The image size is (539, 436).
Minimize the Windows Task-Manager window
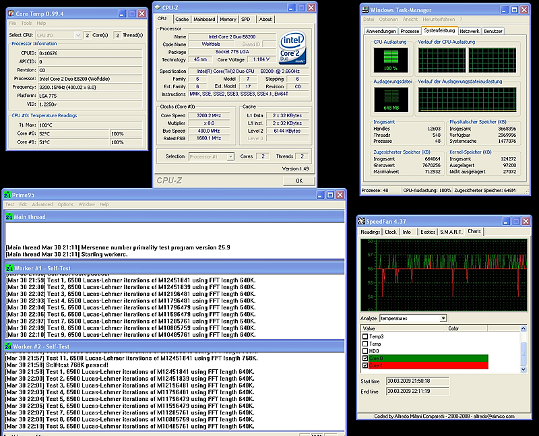coord(504,9)
